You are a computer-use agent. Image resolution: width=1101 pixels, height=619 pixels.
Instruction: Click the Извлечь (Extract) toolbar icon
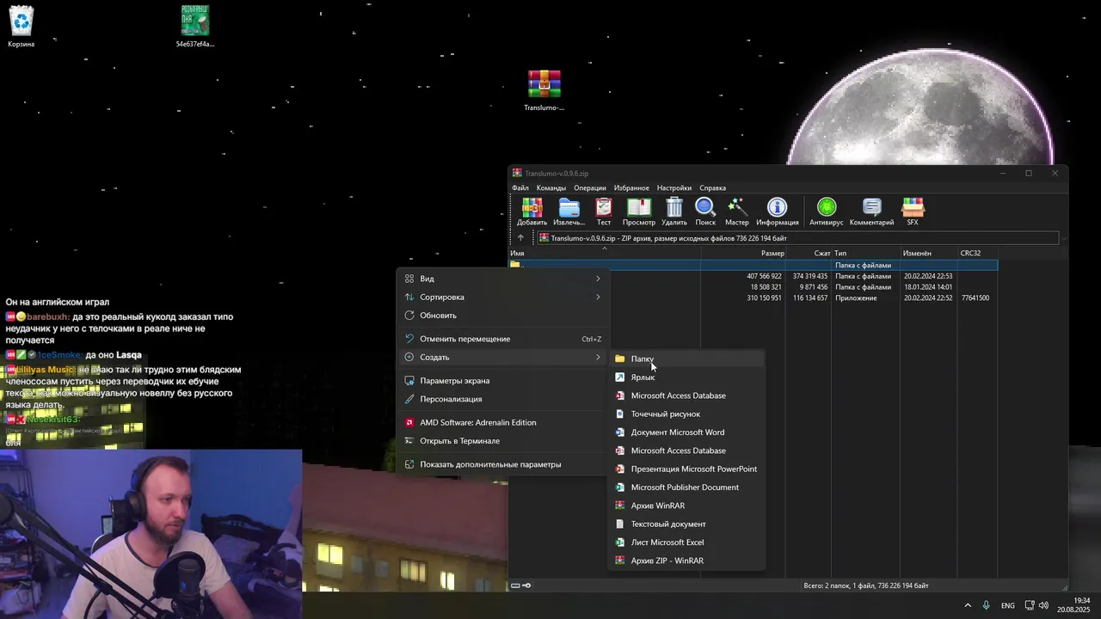569,211
